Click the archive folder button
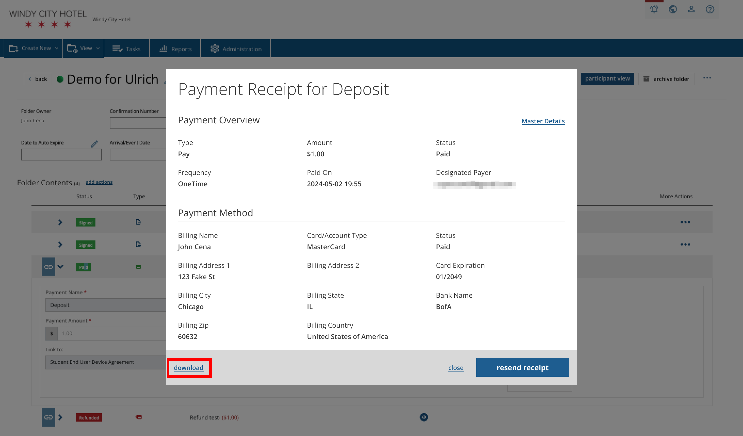 pos(666,79)
